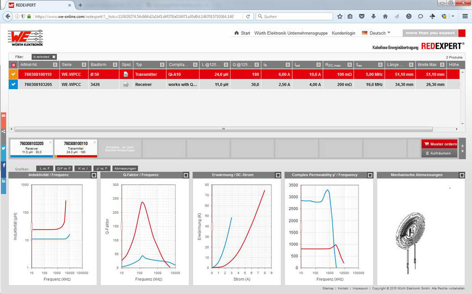Share via the Facebook sidebar icon
472x294 pixels.
point(4,165)
